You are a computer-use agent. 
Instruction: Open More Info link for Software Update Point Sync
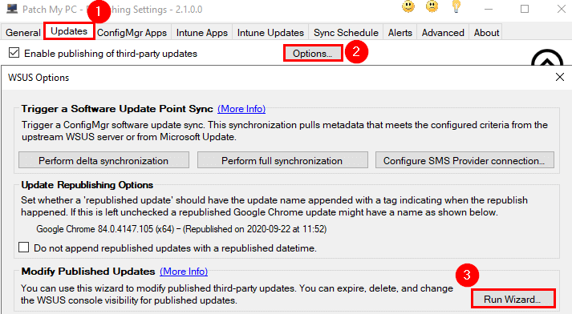(241, 109)
